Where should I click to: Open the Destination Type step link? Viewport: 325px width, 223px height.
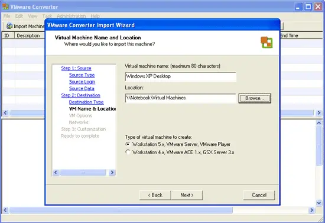[86, 102]
